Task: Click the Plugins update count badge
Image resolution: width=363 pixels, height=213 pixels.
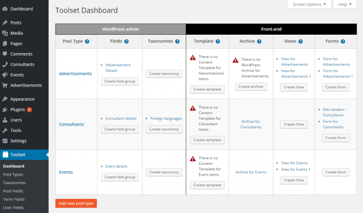Action: pos(29,109)
